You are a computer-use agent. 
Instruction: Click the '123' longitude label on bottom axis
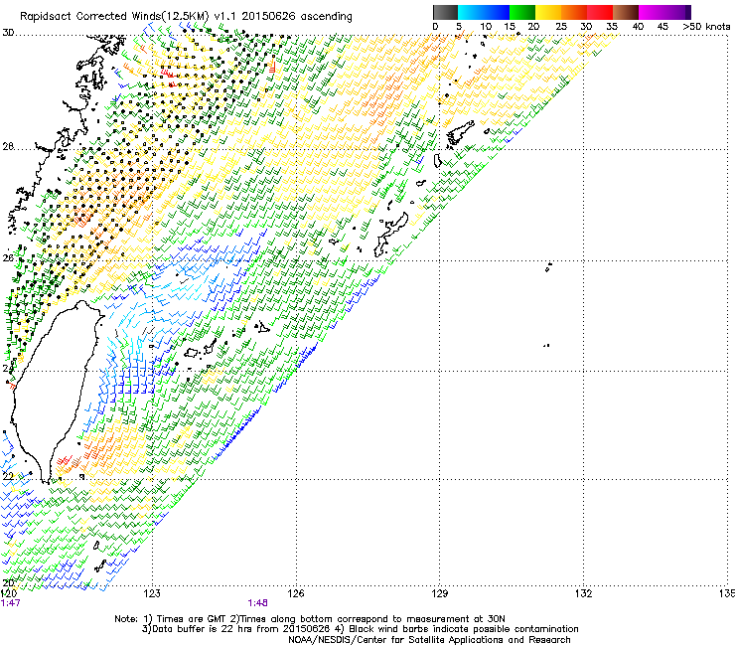click(x=152, y=593)
